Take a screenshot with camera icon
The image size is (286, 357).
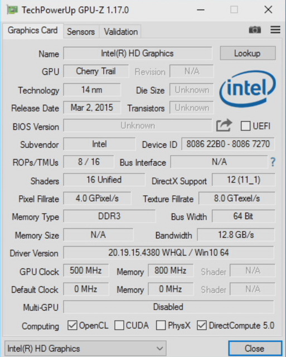tap(255, 30)
